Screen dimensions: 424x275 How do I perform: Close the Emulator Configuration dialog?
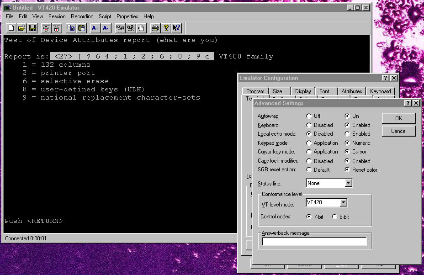pyautogui.click(x=394, y=78)
